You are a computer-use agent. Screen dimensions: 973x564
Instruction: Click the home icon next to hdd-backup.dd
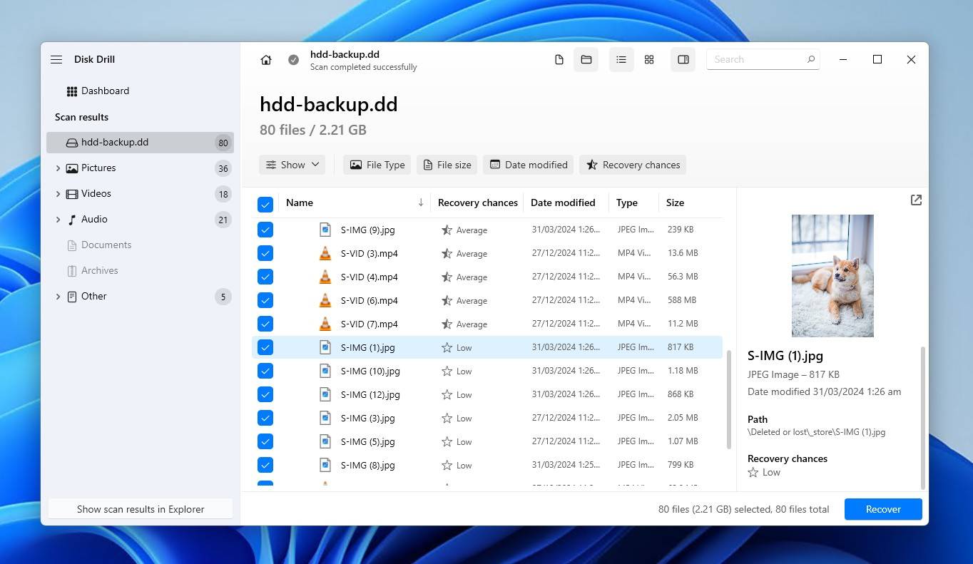tap(266, 59)
